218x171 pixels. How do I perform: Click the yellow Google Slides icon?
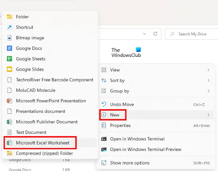click(9, 69)
